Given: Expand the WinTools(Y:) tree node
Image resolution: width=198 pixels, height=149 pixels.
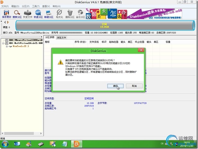Looking at the screenshot, I should (x=7, y=47).
